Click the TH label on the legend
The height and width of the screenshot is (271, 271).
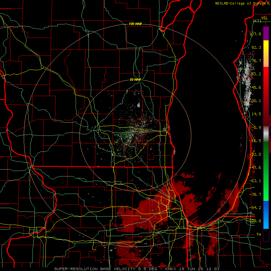tap(259, 235)
